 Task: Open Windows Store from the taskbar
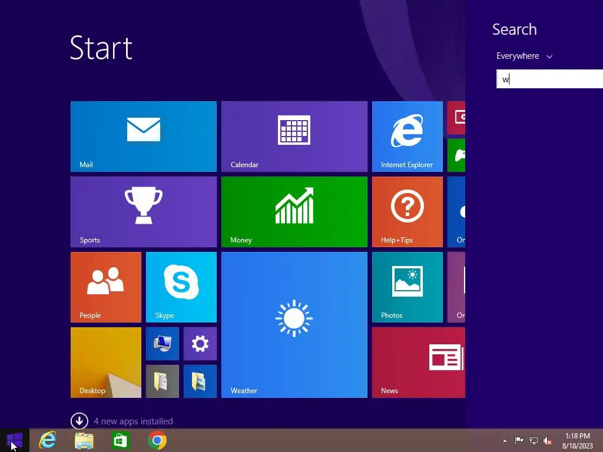click(x=120, y=440)
